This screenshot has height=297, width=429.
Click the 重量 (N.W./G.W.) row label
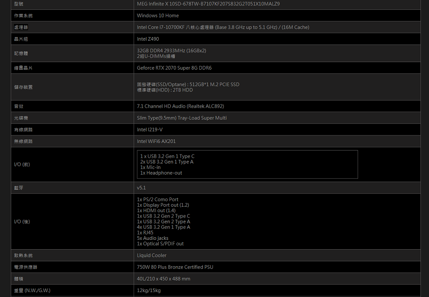click(x=32, y=290)
